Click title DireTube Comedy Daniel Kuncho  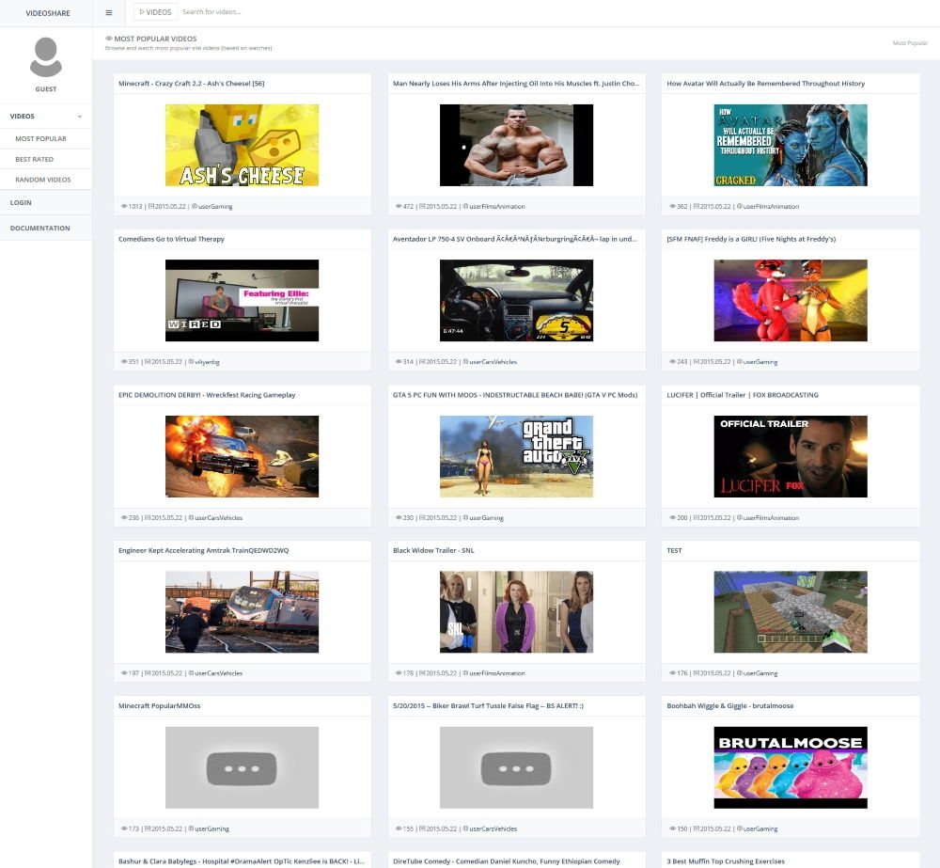pos(506,861)
